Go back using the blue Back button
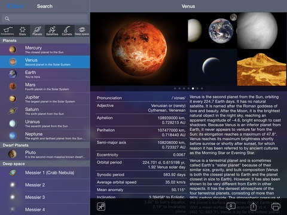The width and height of the screenshot is (287, 215). click(15, 6)
